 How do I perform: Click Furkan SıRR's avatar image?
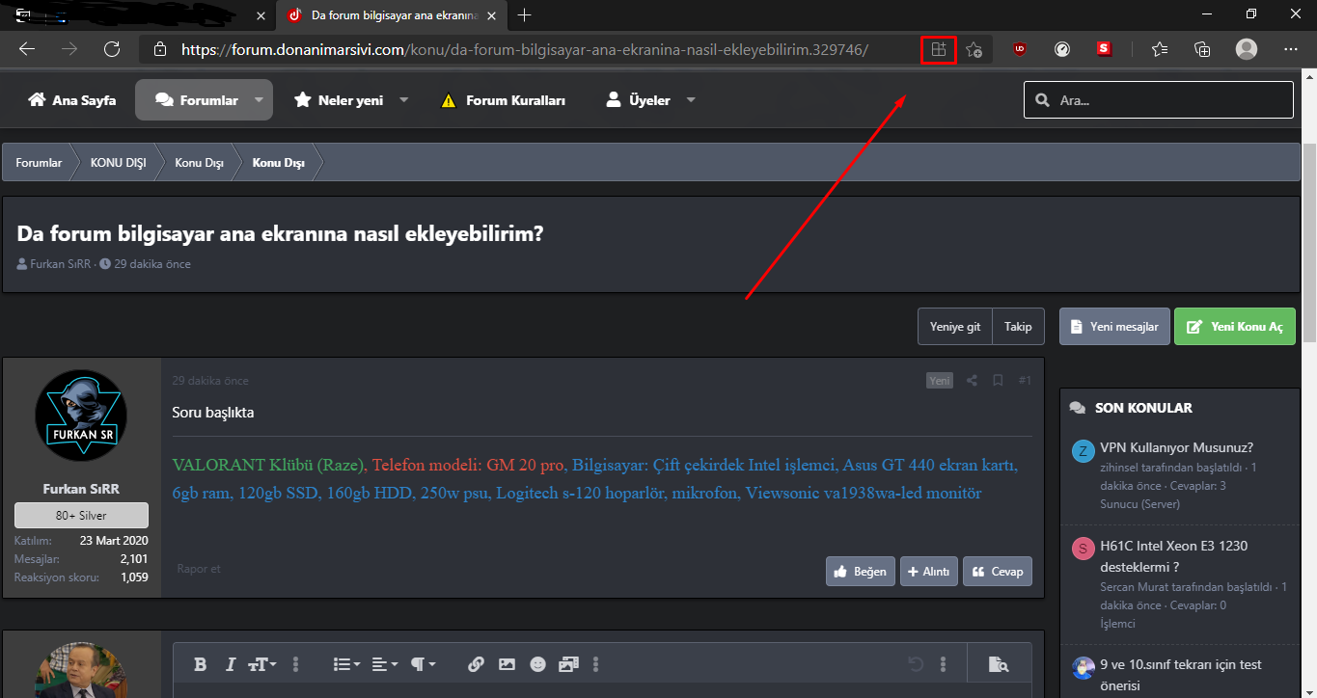pyautogui.click(x=81, y=416)
